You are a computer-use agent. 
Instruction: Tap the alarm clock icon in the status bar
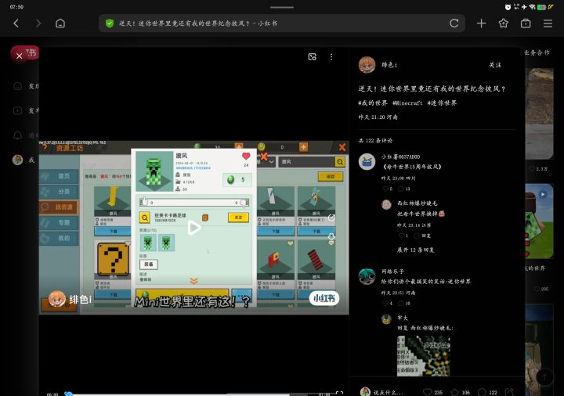pyautogui.click(x=508, y=7)
